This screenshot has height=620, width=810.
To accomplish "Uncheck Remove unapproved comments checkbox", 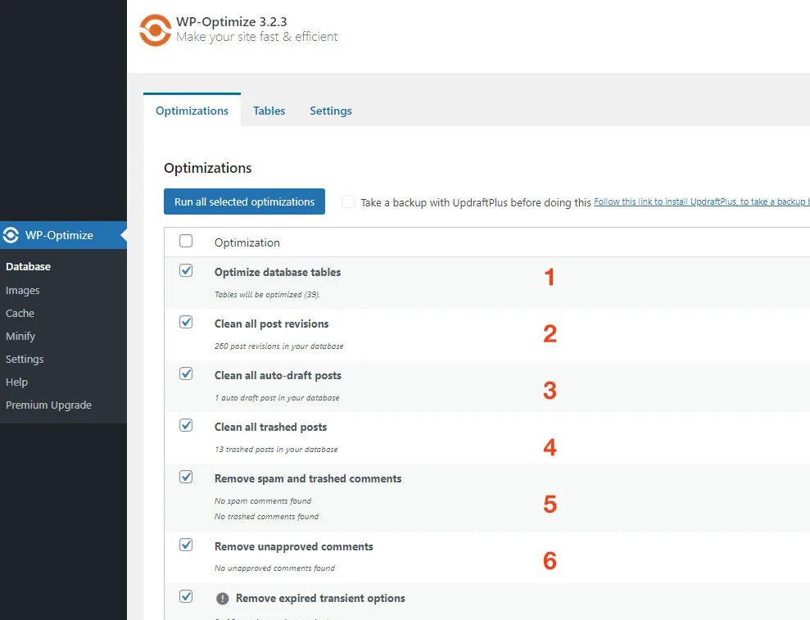I will [x=186, y=545].
